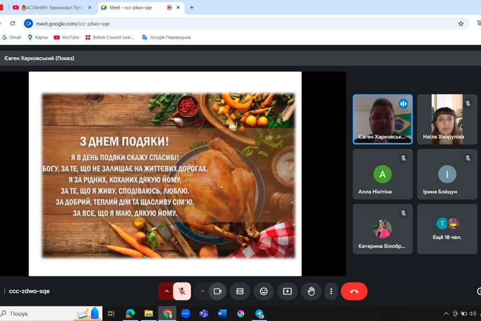
Task: Click the shared Thanksgiving presentation slide
Action: tap(165, 174)
